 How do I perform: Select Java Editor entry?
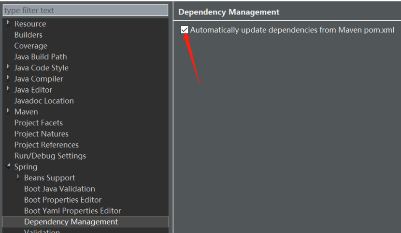point(33,90)
